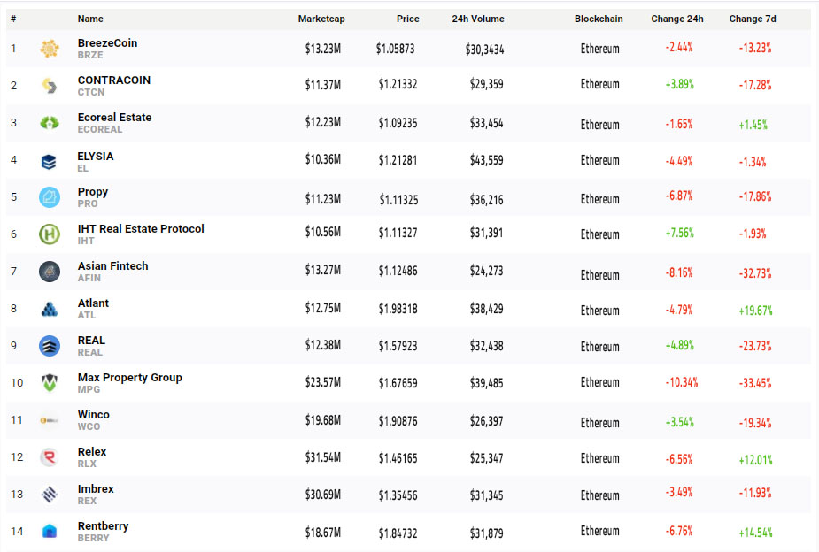This screenshot has width=819, height=552.
Task: Open the Propy blue circle icon
Action: pos(50,197)
